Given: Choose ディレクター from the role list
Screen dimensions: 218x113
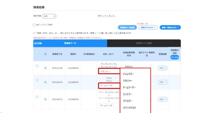Looking at the screenshot, I should coord(128,74).
